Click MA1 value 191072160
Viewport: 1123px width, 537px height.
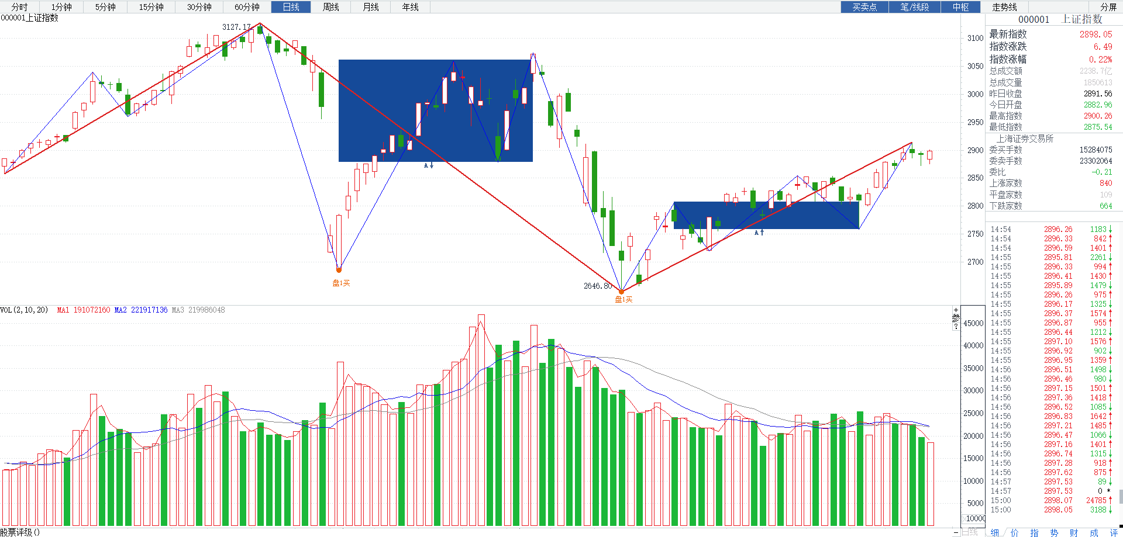[x=92, y=310]
